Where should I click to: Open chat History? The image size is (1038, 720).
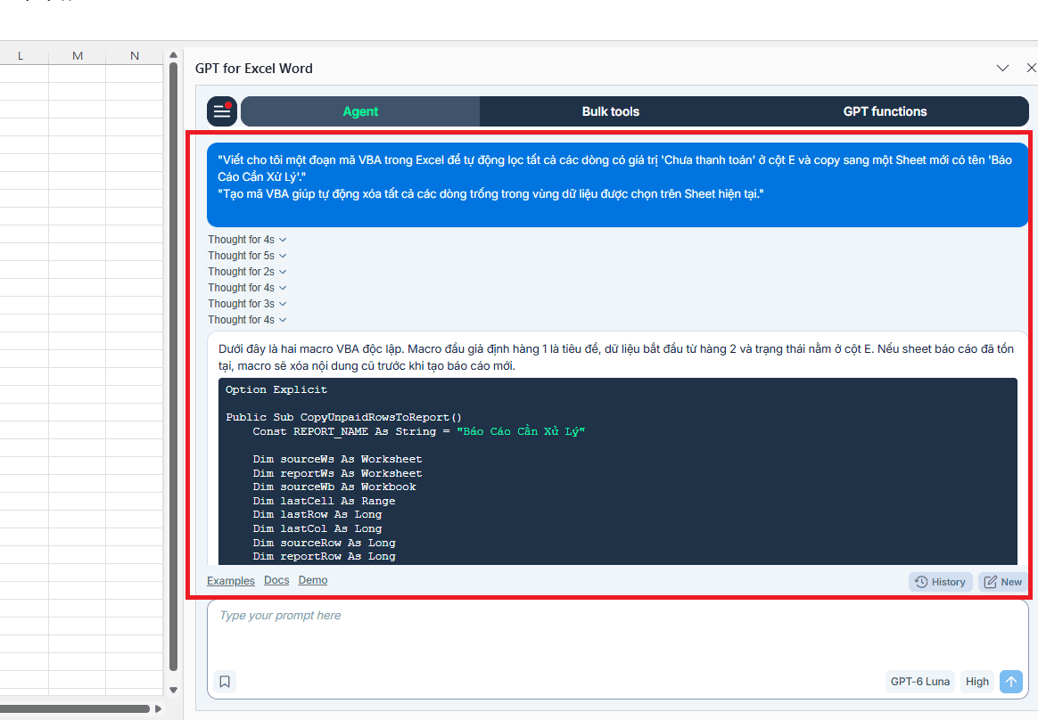940,582
